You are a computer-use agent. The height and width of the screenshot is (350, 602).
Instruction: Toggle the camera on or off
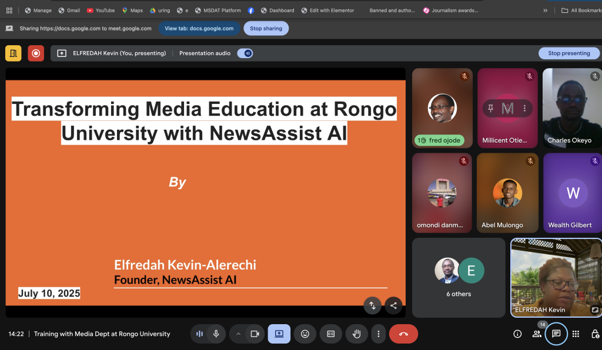(x=255, y=334)
